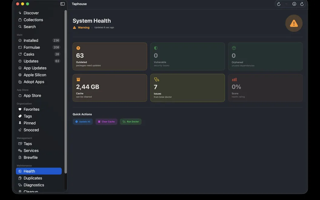320x200 pixels.
Task: Click the Snoozed moon icon
Action: coord(20,130)
